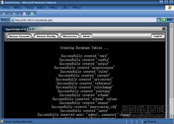Open the 收藏 (Favorites) menu

53,8
